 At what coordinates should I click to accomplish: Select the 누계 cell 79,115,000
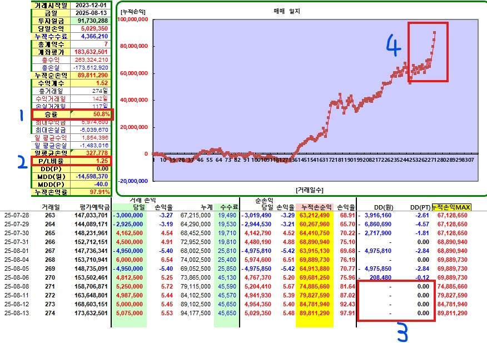[x=195, y=286]
